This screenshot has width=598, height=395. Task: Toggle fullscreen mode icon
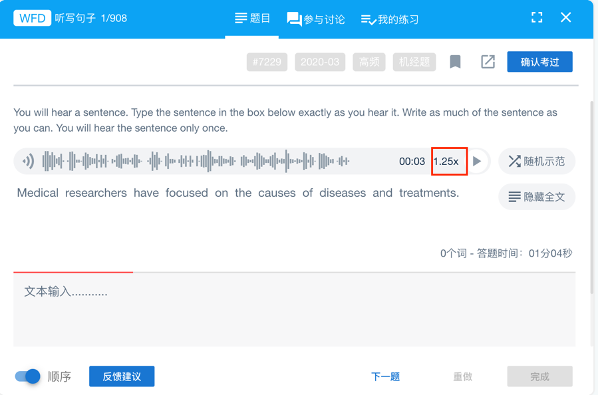click(537, 17)
